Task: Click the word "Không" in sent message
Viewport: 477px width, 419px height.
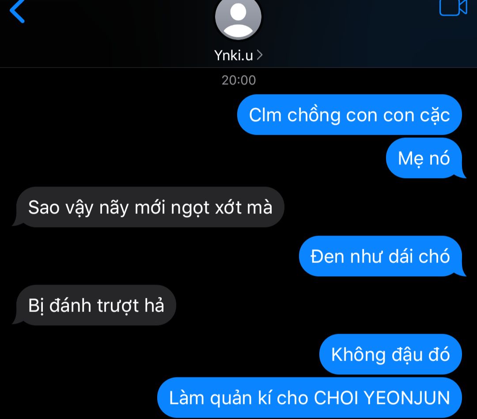Action: (358, 355)
